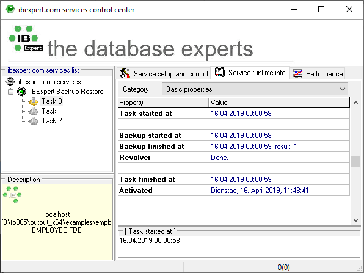
Task: Click the database path text in Description
Action: click(x=57, y=222)
